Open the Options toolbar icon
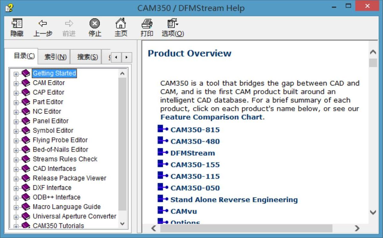Screen dimensions: 383x238 [173, 24]
